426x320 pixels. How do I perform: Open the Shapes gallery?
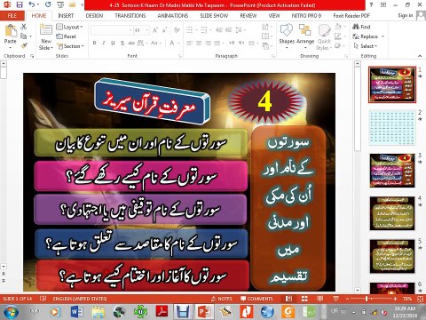pos(287,36)
